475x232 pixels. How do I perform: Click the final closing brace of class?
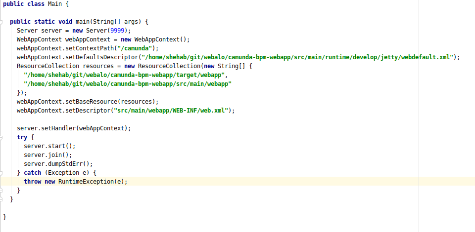point(4,217)
